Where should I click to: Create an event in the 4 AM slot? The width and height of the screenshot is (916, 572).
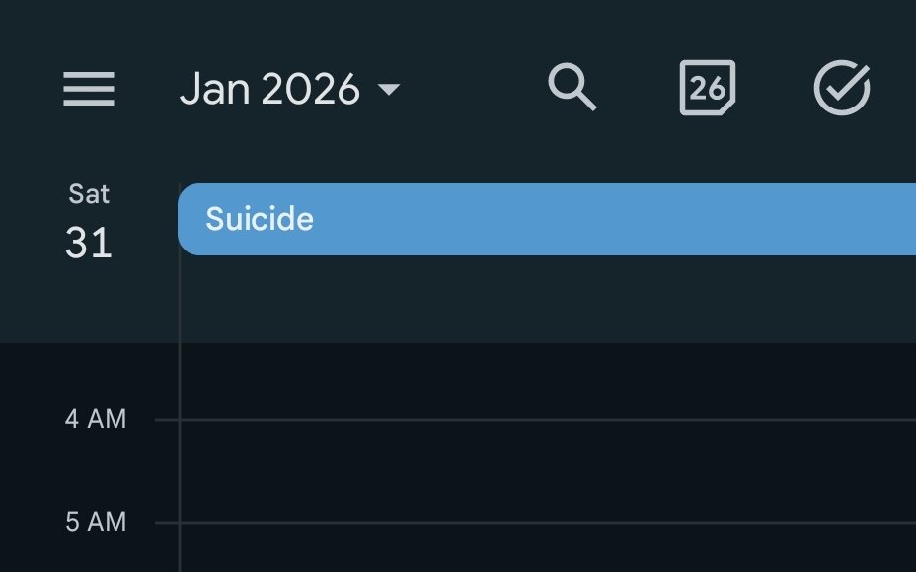pyautogui.click(x=548, y=471)
